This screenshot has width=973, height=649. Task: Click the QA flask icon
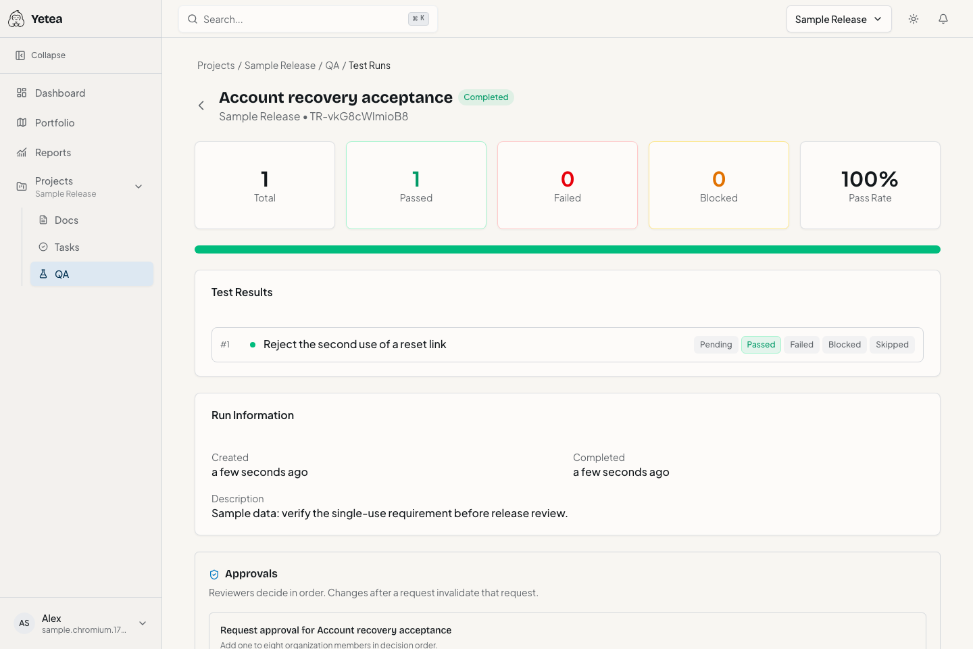[x=43, y=274]
